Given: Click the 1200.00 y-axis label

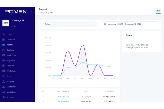Looking at the screenshot, I should [48, 45].
